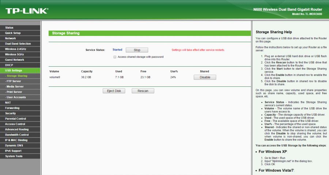The image size is (329, 175).
Task: Open User Accounts submenu item
Action: coord(16,97)
